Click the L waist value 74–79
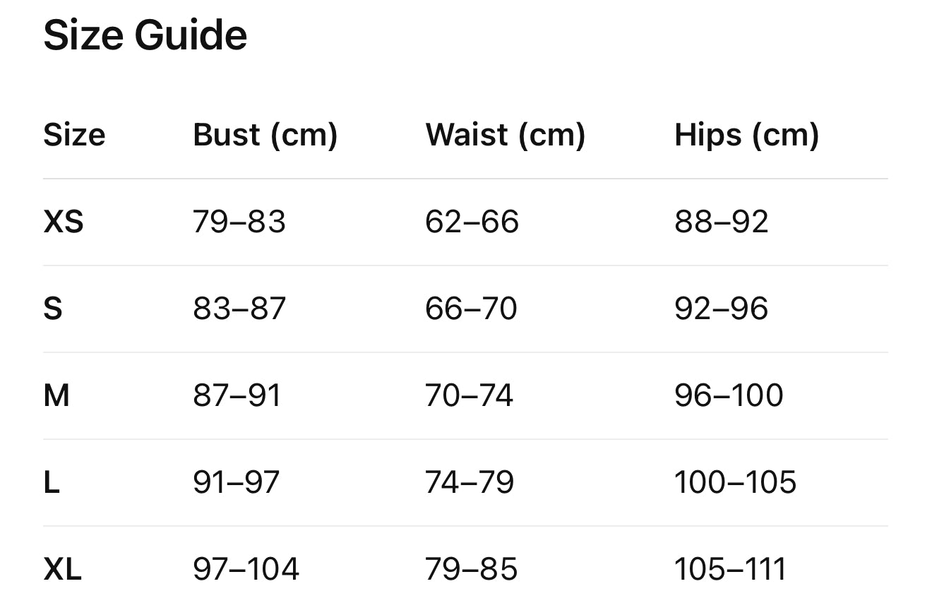This screenshot has height=615, width=932. (470, 483)
